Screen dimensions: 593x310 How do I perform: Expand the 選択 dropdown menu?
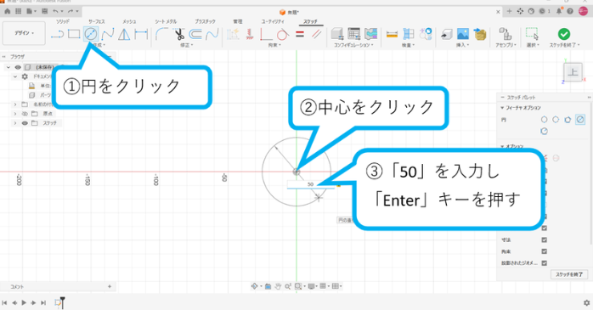click(x=532, y=45)
